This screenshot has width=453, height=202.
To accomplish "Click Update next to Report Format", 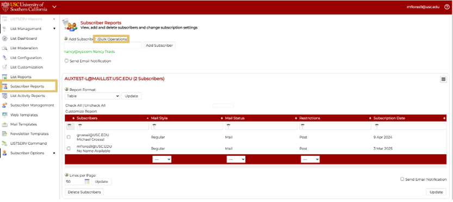I will [x=132, y=96].
